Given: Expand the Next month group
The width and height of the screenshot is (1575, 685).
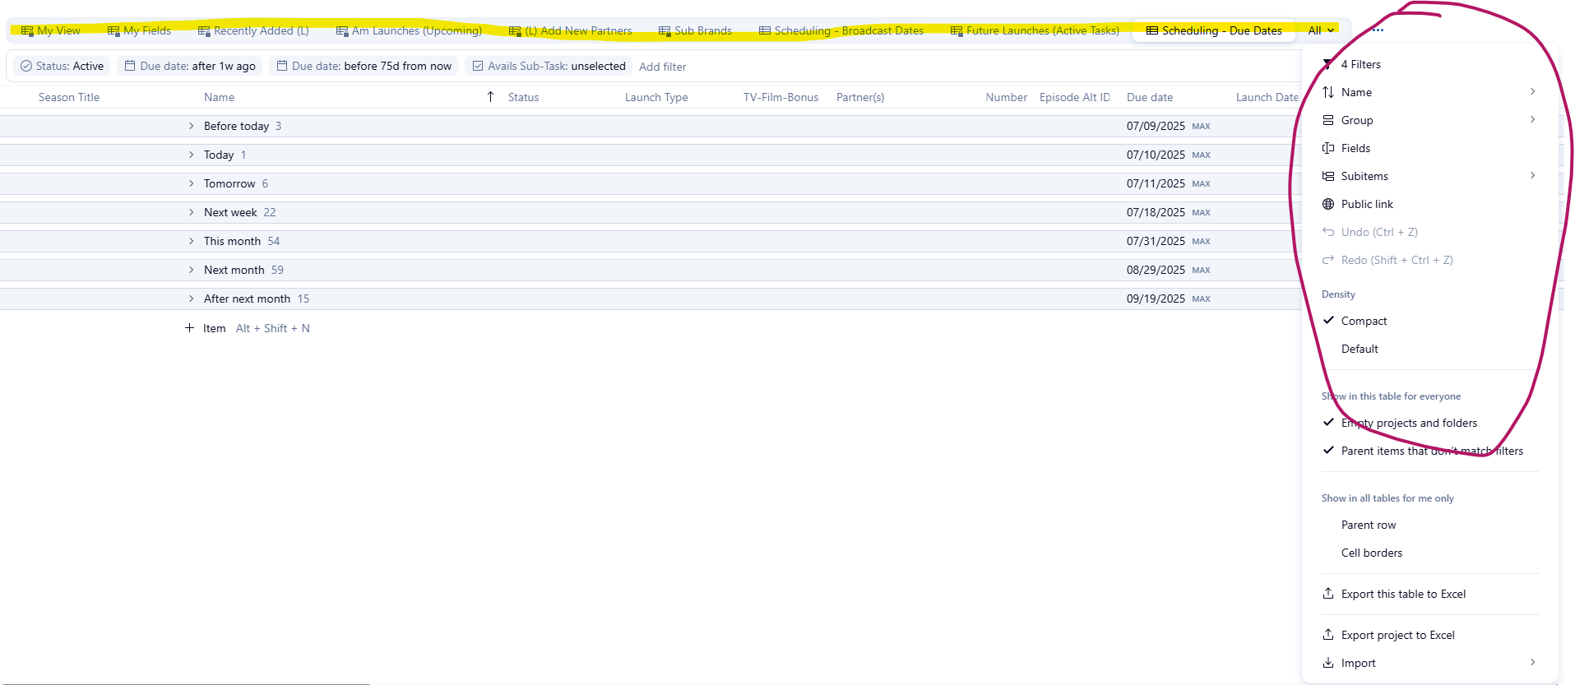Looking at the screenshot, I should [x=192, y=270].
